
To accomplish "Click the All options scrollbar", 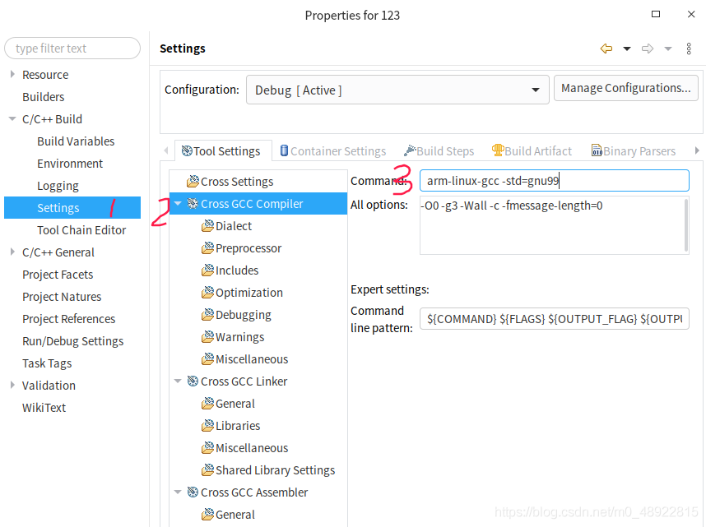I will pos(686,224).
